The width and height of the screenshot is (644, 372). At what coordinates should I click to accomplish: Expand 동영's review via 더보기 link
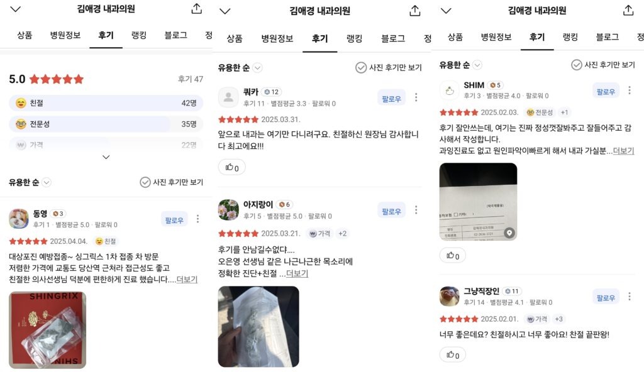point(187,279)
